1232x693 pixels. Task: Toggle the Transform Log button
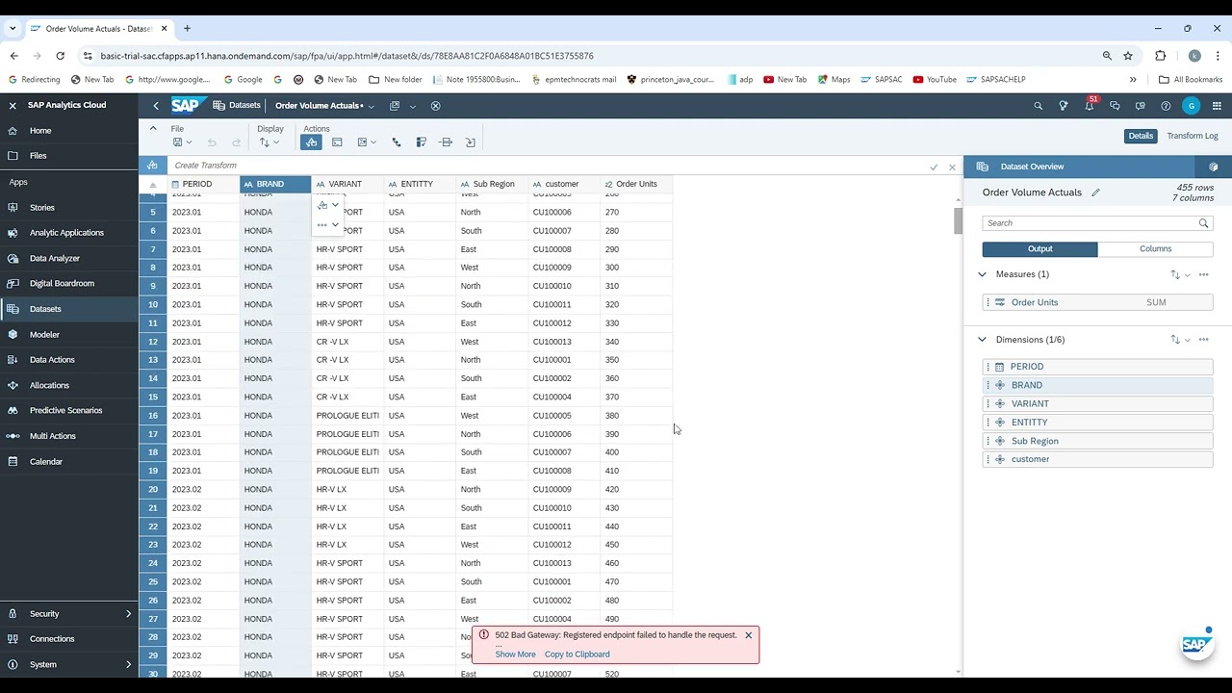coord(1193,136)
